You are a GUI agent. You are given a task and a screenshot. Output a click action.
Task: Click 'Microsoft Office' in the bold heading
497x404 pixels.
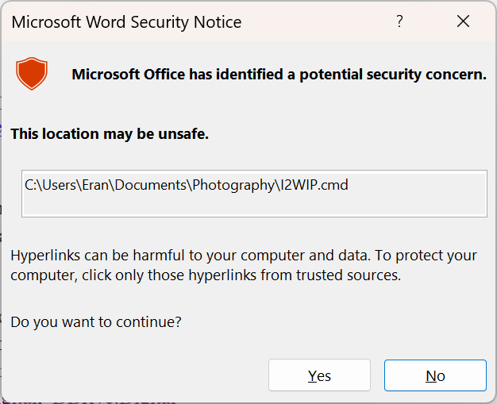pos(128,75)
